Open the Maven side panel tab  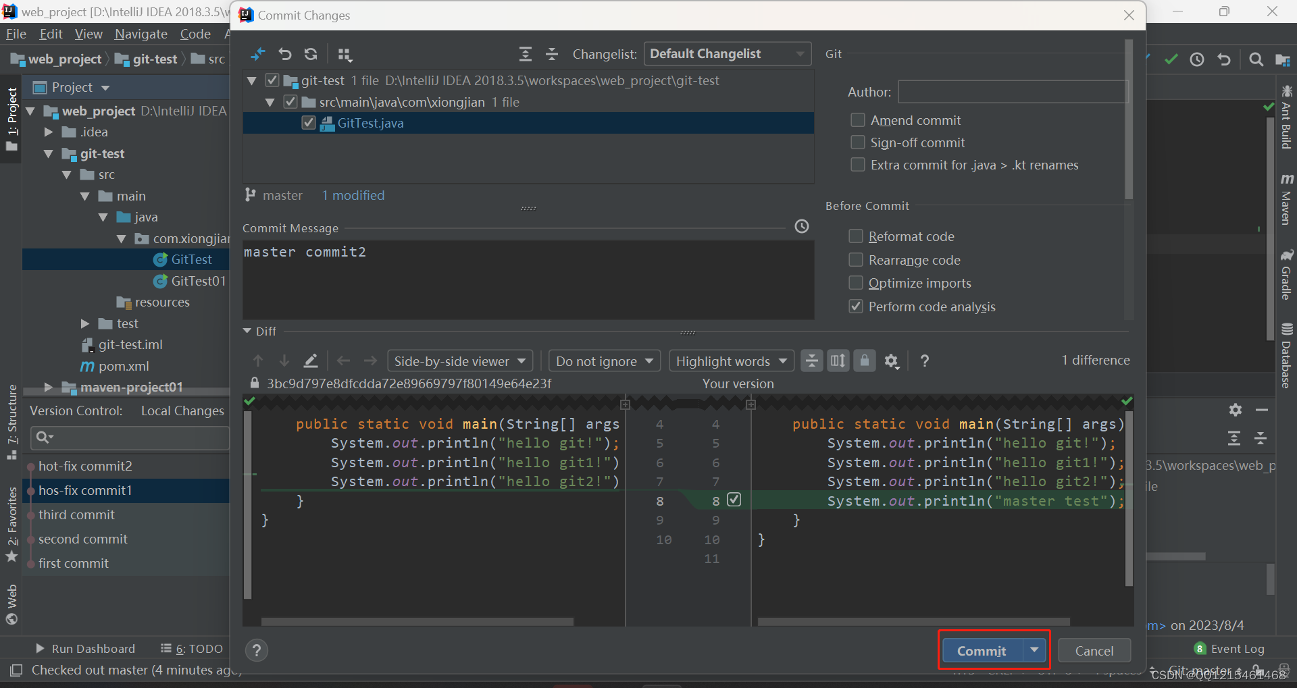point(1287,199)
